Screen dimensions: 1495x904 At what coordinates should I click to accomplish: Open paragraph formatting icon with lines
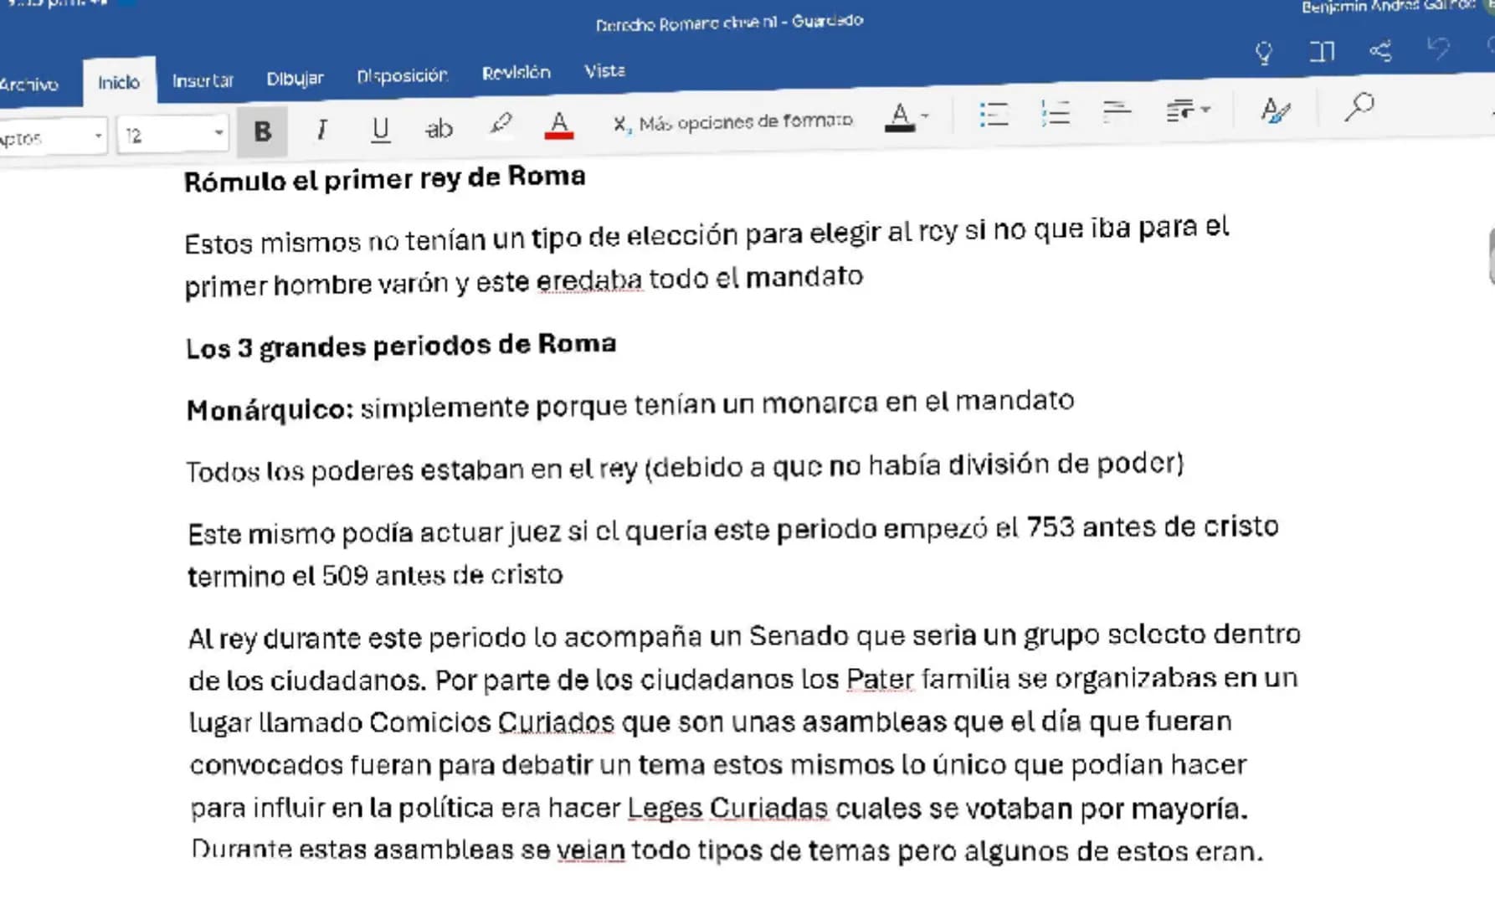[x=1179, y=110]
